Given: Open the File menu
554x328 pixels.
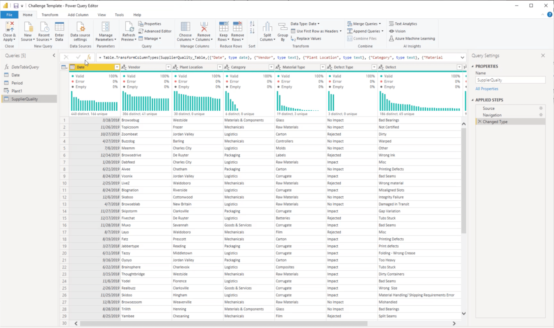Looking at the screenshot, I should (x=9, y=15).
